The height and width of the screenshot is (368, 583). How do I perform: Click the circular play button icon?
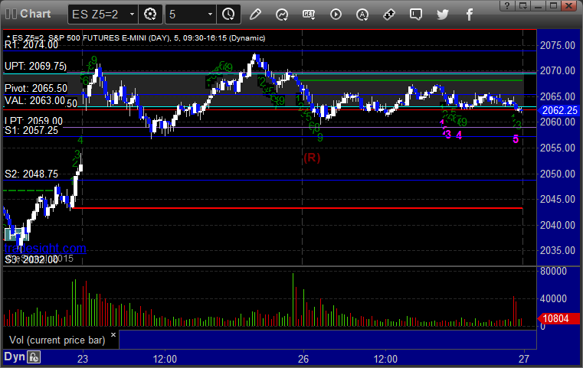click(336, 15)
